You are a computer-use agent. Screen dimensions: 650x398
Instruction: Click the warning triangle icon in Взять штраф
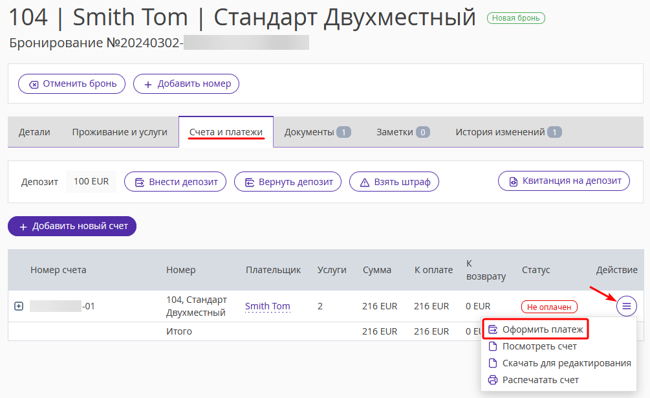(364, 182)
